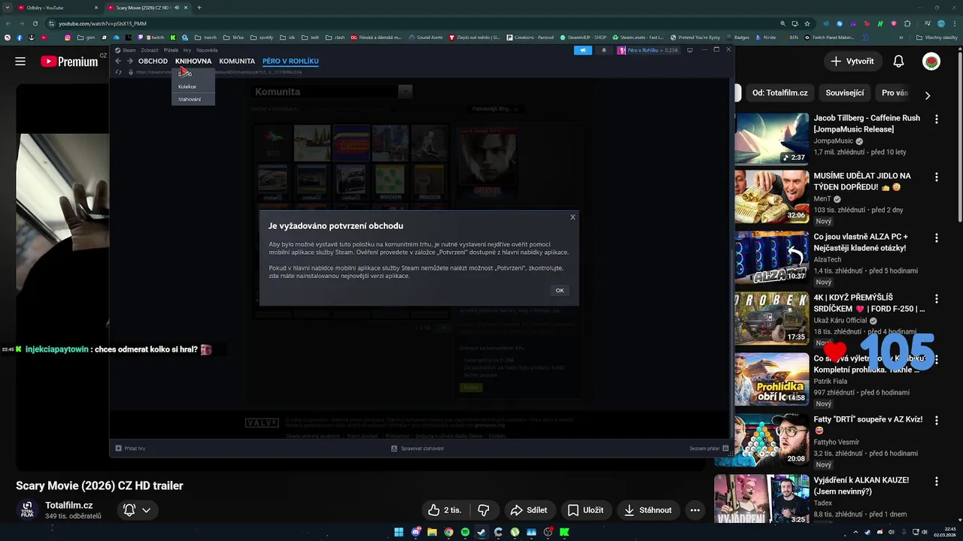The image size is (963, 541).
Task: Save the video with the Uložit button
Action: (585, 510)
